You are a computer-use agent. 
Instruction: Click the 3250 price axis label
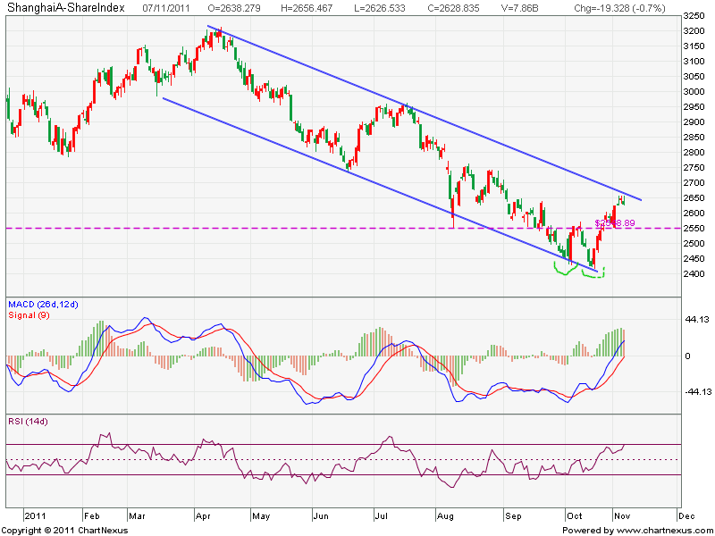[x=693, y=16]
